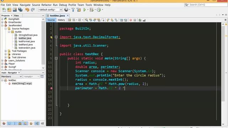This screenshot has width=228, height=128.
Task: Select main(String[] args) in Navigator
Action: click(x=22, y=84)
